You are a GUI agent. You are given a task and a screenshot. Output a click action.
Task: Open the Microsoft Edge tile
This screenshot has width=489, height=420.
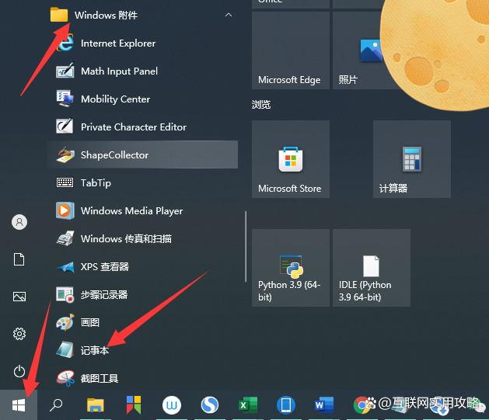pos(290,50)
